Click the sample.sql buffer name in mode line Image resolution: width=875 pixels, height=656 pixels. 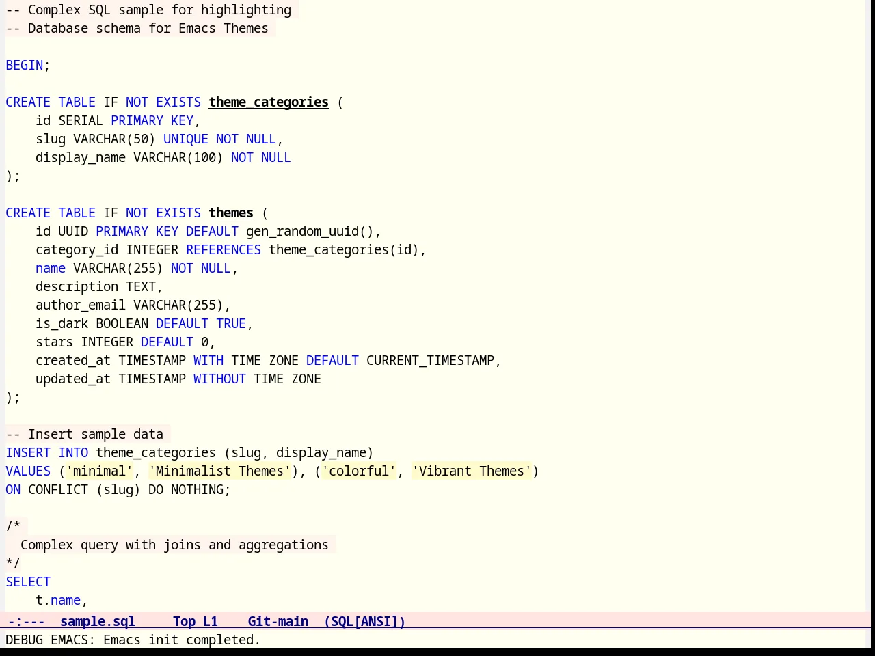[x=98, y=621]
